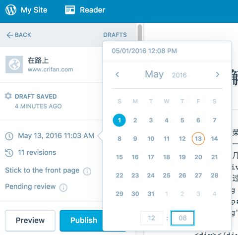
Task: Go back via BACK label
Action: [23, 35]
